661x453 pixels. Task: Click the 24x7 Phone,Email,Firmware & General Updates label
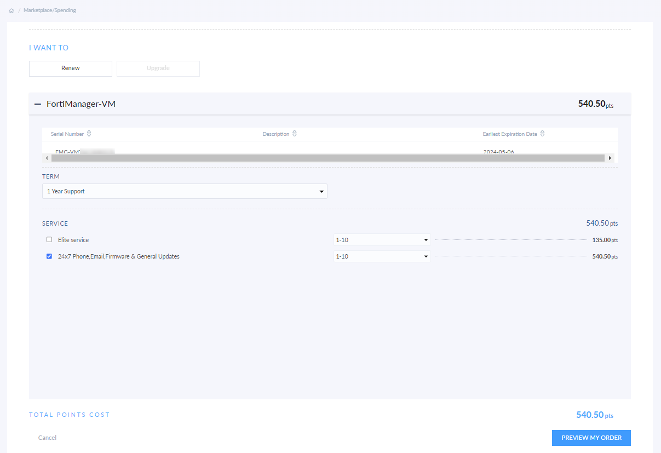(x=119, y=256)
